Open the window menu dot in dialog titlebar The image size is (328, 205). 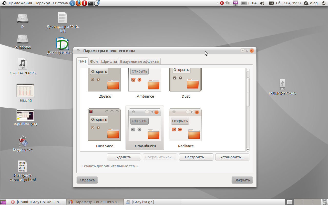coord(78,50)
